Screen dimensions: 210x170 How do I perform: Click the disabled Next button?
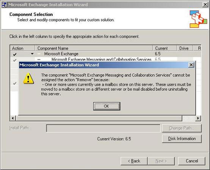[x=161, y=161]
